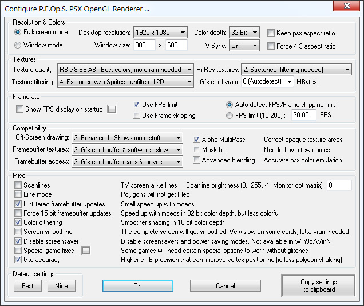Click the FPS limit value field 30.00
The height and width of the screenshot is (306, 364).
coord(304,115)
